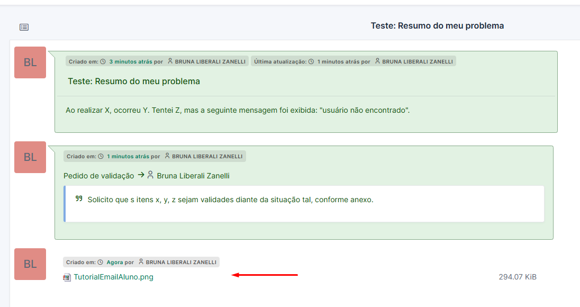This screenshot has width=580, height=307.
Task: Click the BL avatar beside the attached file
Action: click(30, 264)
